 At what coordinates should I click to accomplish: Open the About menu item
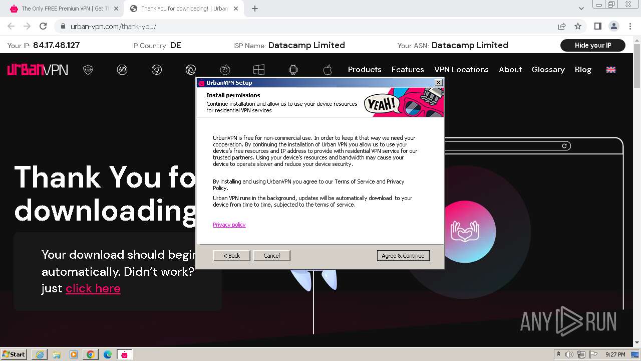click(x=510, y=70)
